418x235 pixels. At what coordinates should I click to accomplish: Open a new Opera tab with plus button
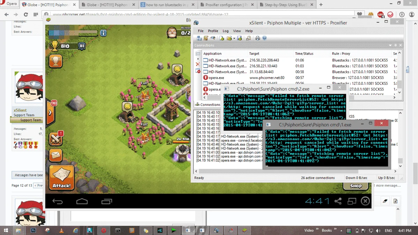click(x=321, y=5)
